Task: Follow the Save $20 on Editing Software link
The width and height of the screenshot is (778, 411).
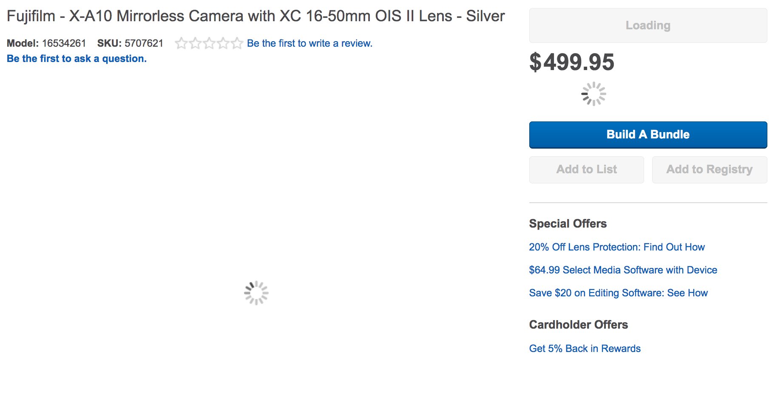Action: (618, 293)
